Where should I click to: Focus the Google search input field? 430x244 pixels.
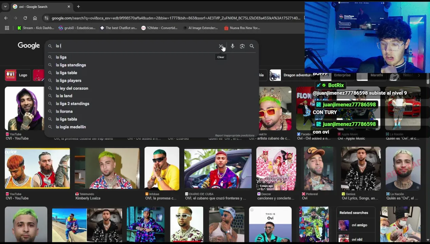point(136,46)
